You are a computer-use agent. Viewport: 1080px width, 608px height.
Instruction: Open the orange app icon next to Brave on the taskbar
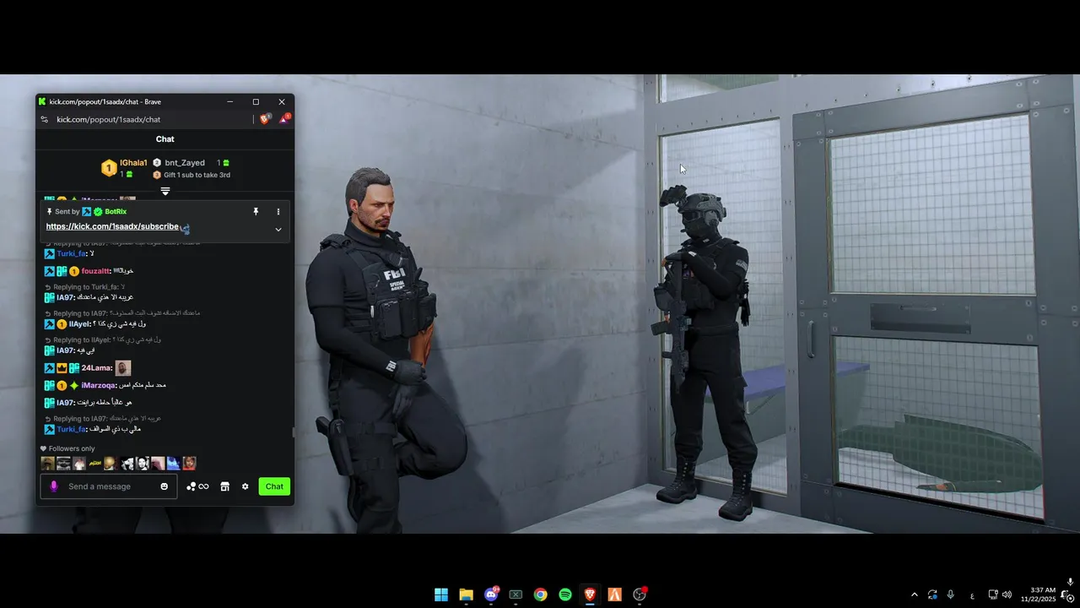(x=615, y=594)
